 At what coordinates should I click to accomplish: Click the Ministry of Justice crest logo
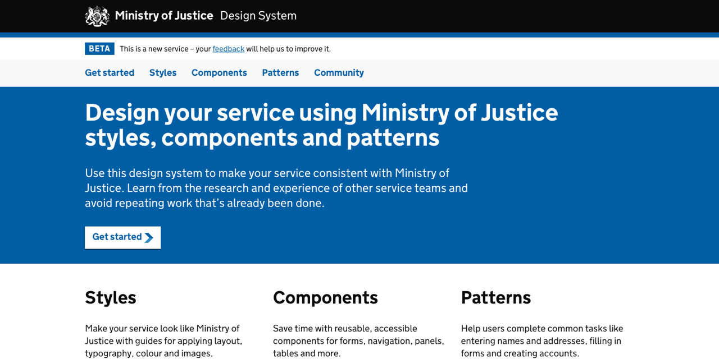click(97, 16)
